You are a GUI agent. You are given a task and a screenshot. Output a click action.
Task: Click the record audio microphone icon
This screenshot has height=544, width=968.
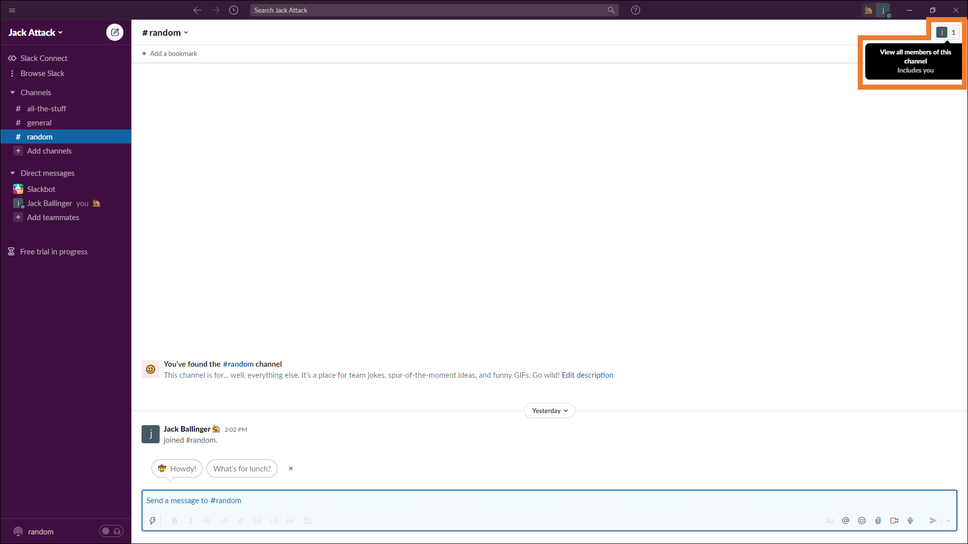[x=910, y=521]
